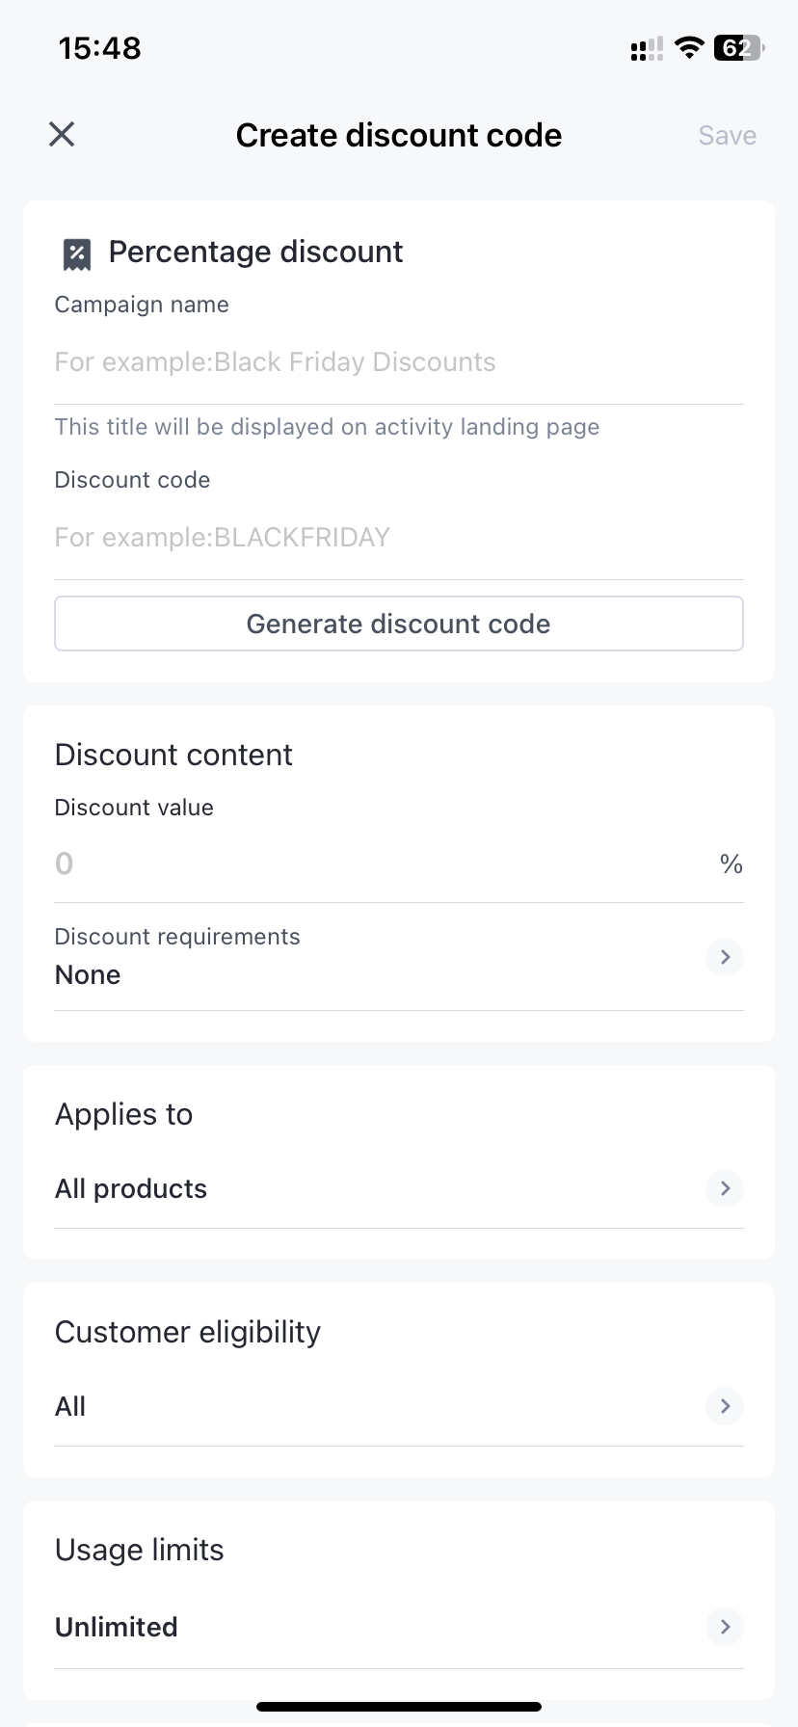
Task: Tap the 15:48 status bar clock
Action: pyautogui.click(x=100, y=48)
